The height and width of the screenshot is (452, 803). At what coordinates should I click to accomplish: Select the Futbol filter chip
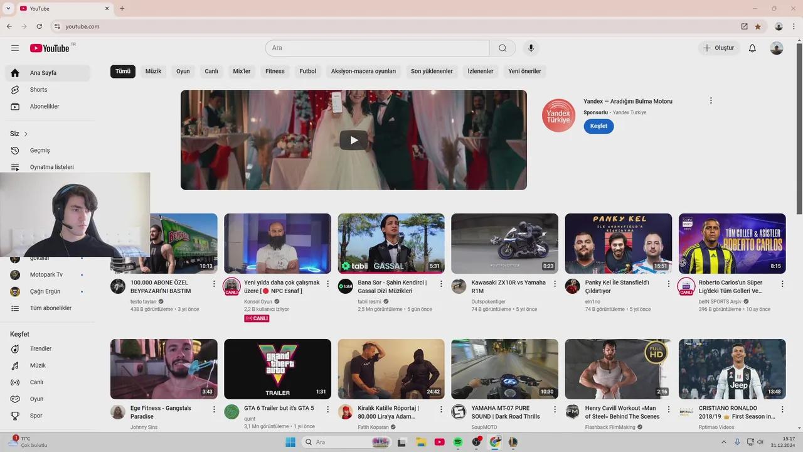[307, 72]
